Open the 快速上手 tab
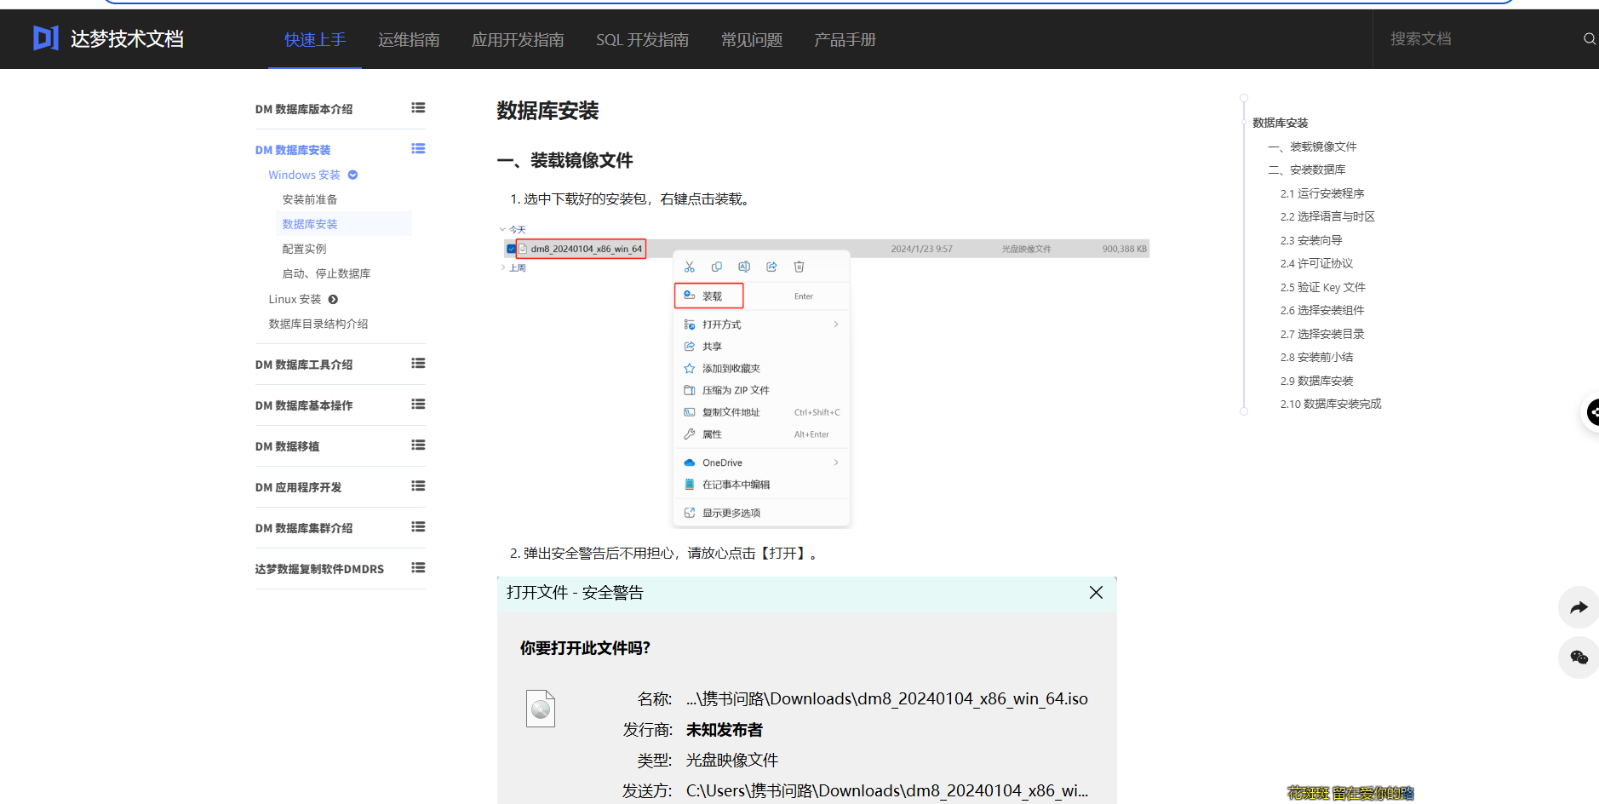 315,40
